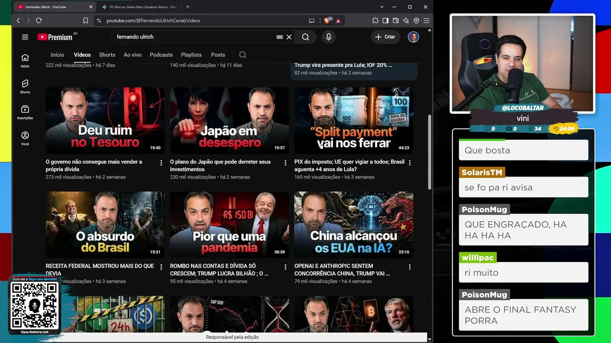
Task: Open 'Pior que uma pandemia' video thumbnail
Action: coord(230,224)
